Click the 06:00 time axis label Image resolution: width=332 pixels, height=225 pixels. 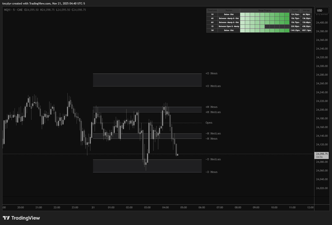pos(202,207)
